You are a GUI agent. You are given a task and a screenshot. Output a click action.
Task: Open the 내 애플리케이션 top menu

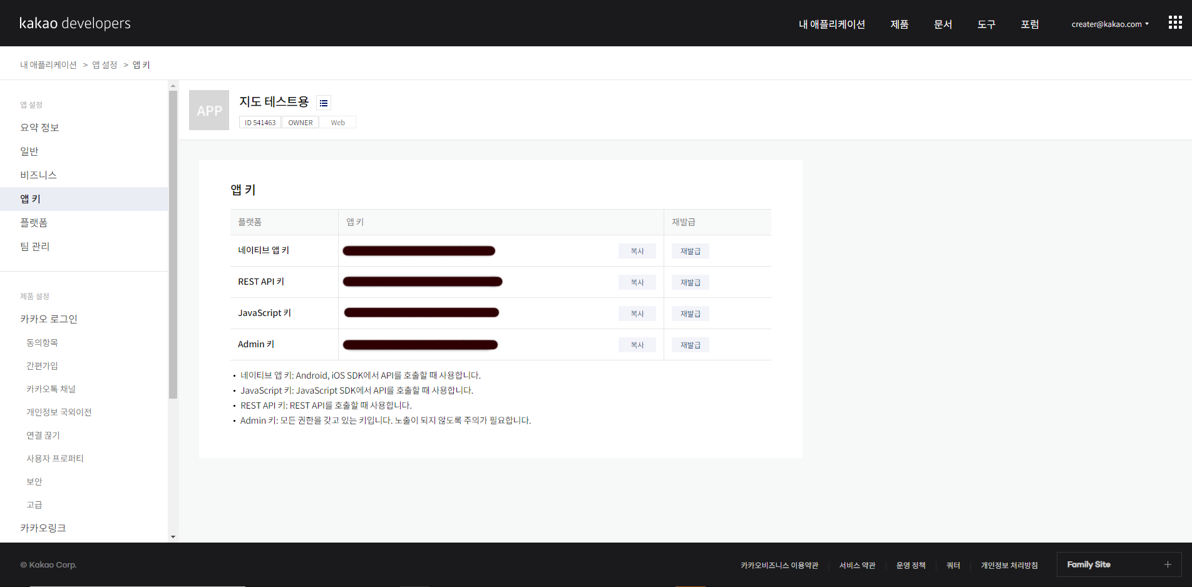(x=831, y=24)
